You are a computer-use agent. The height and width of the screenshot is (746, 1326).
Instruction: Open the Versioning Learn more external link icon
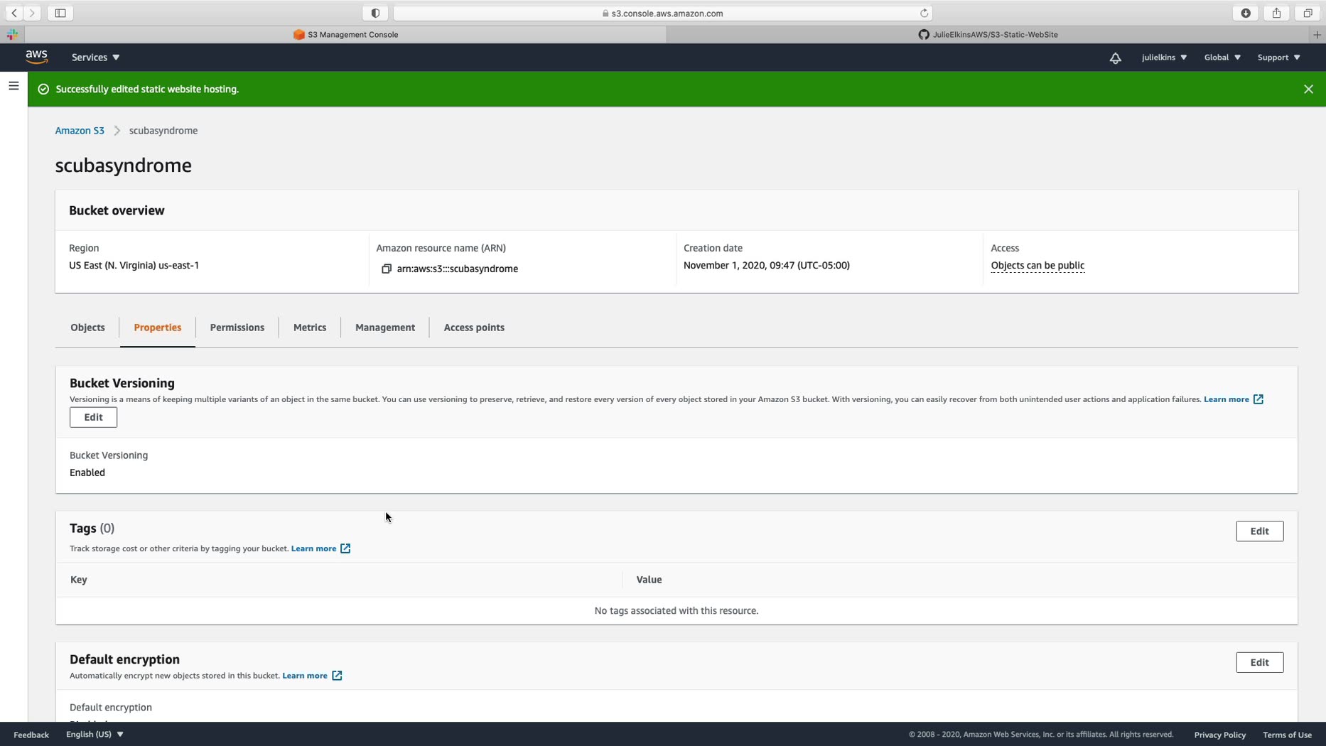1258,399
